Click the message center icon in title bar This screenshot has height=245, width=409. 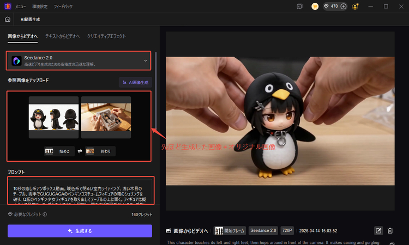tap(300, 7)
